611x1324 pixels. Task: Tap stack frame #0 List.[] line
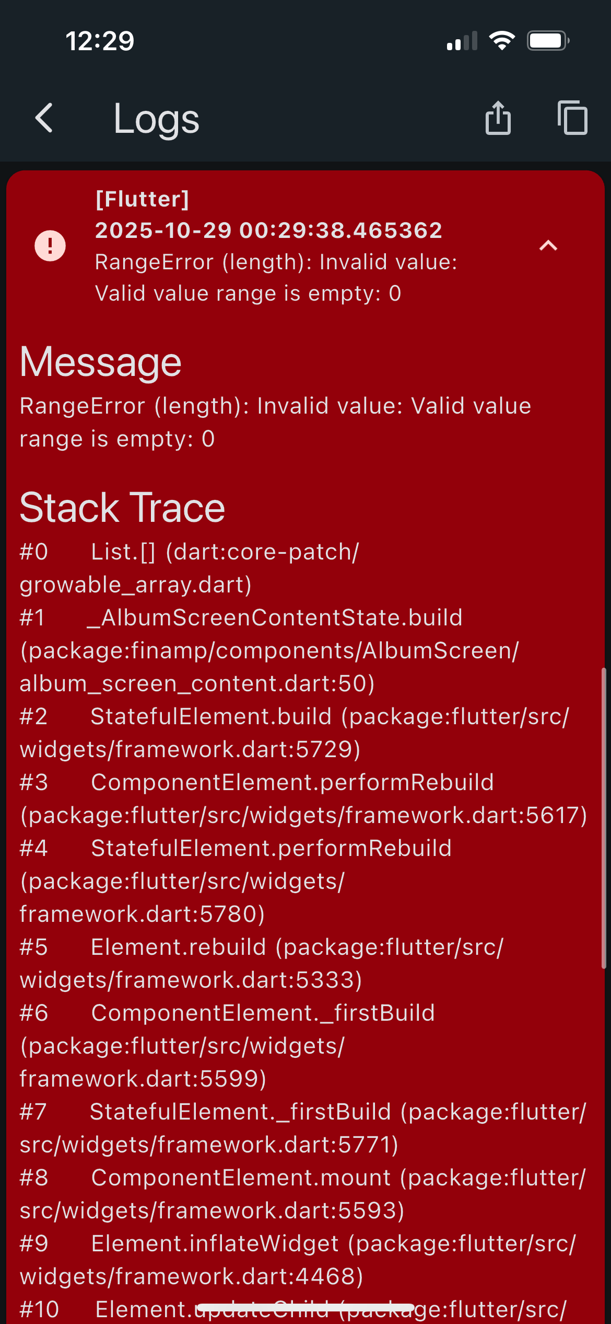coord(189,568)
